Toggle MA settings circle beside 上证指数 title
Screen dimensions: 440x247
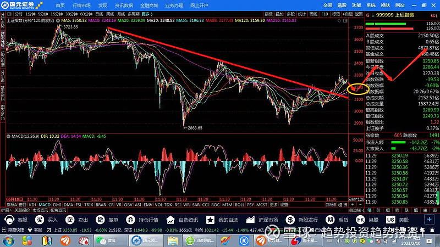(x=58, y=20)
